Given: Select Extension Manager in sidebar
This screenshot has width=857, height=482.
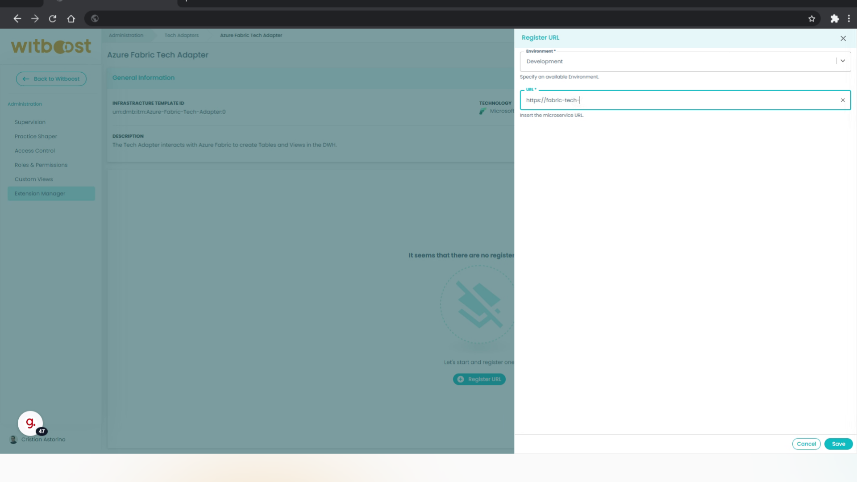Looking at the screenshot, I should 51,194.
